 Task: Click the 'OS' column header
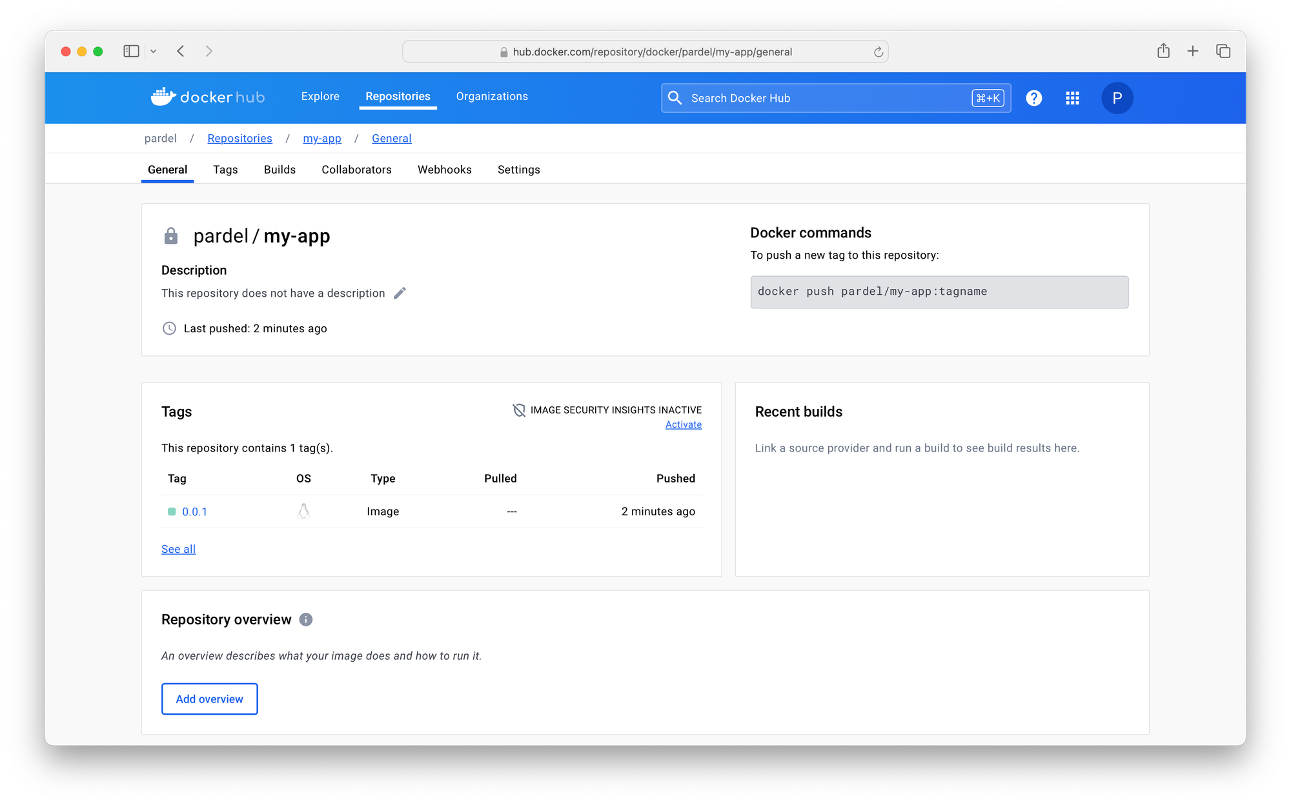(x=303, y=479)
